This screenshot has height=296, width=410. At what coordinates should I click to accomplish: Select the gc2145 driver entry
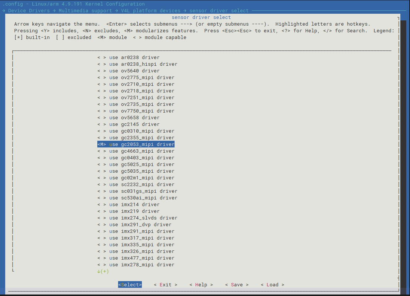[x=128, y=124]
